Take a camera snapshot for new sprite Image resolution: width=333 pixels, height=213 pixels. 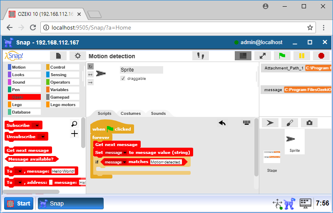tap(309, 123)
